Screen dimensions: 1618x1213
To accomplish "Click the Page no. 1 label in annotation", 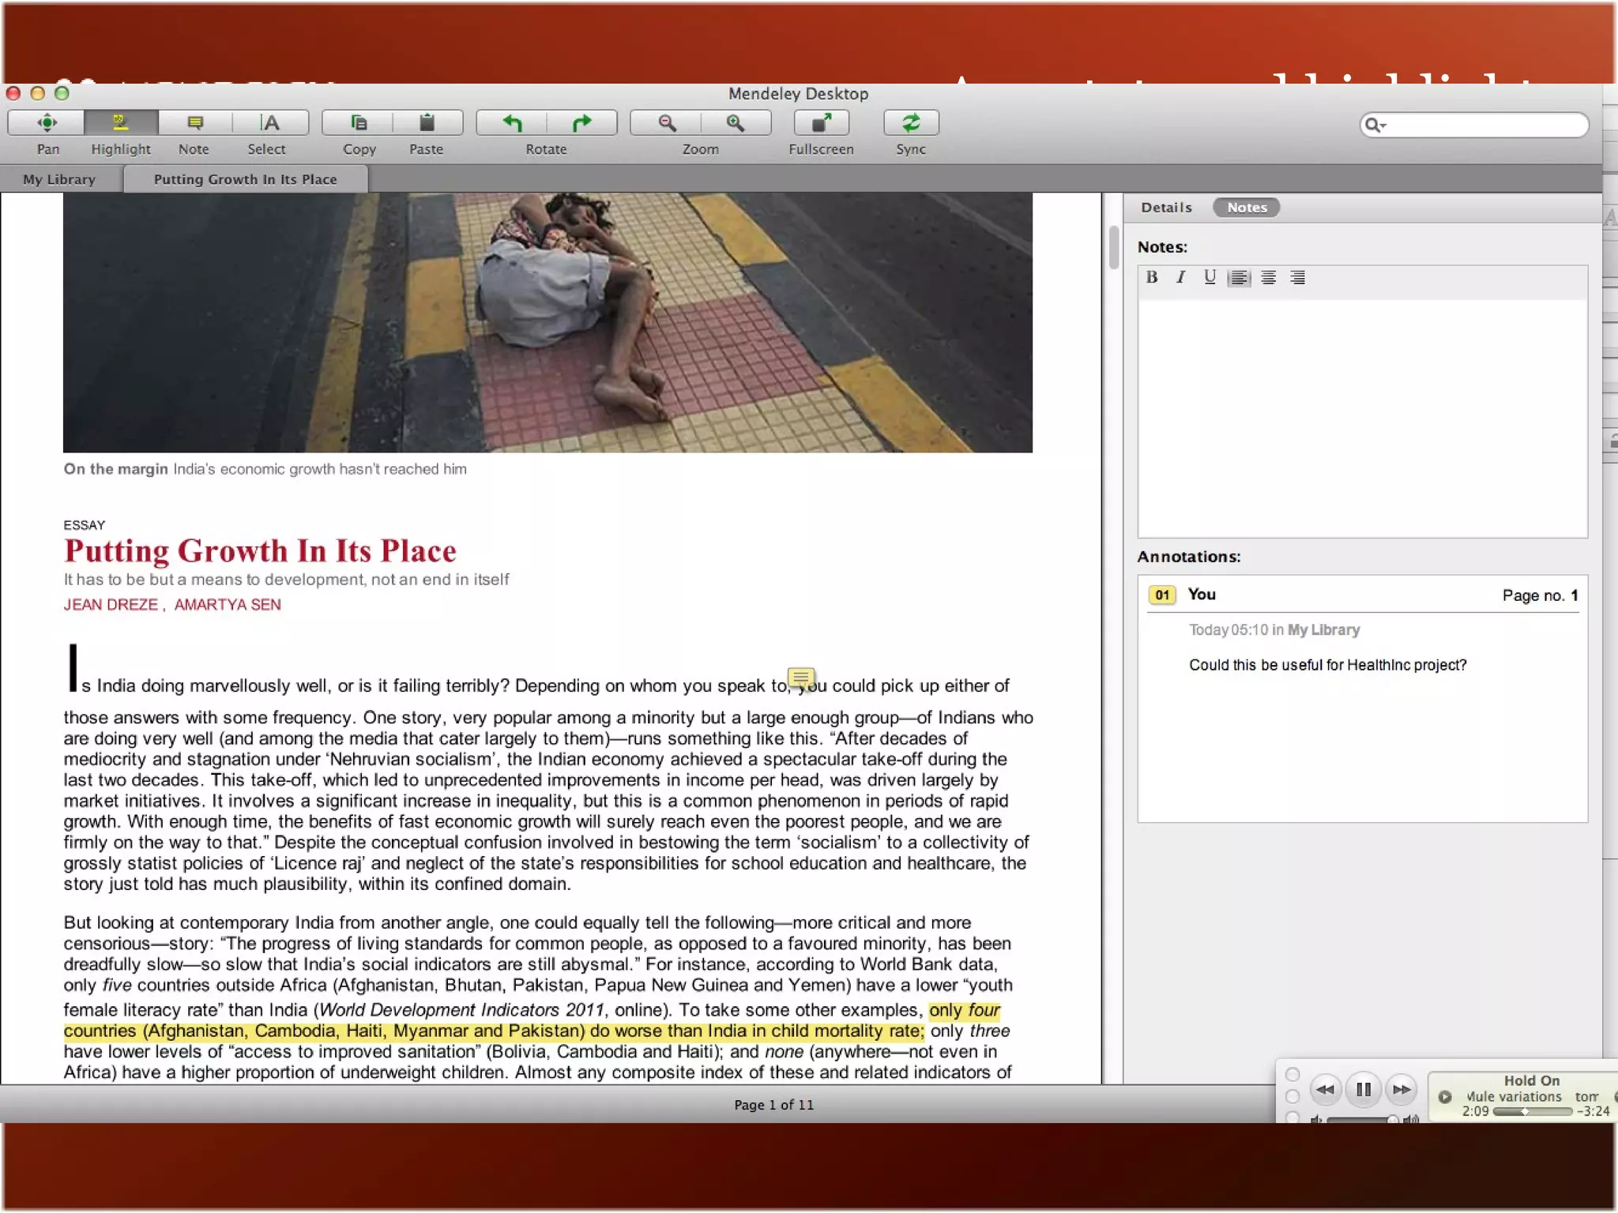I will (x=1540, y=595).
